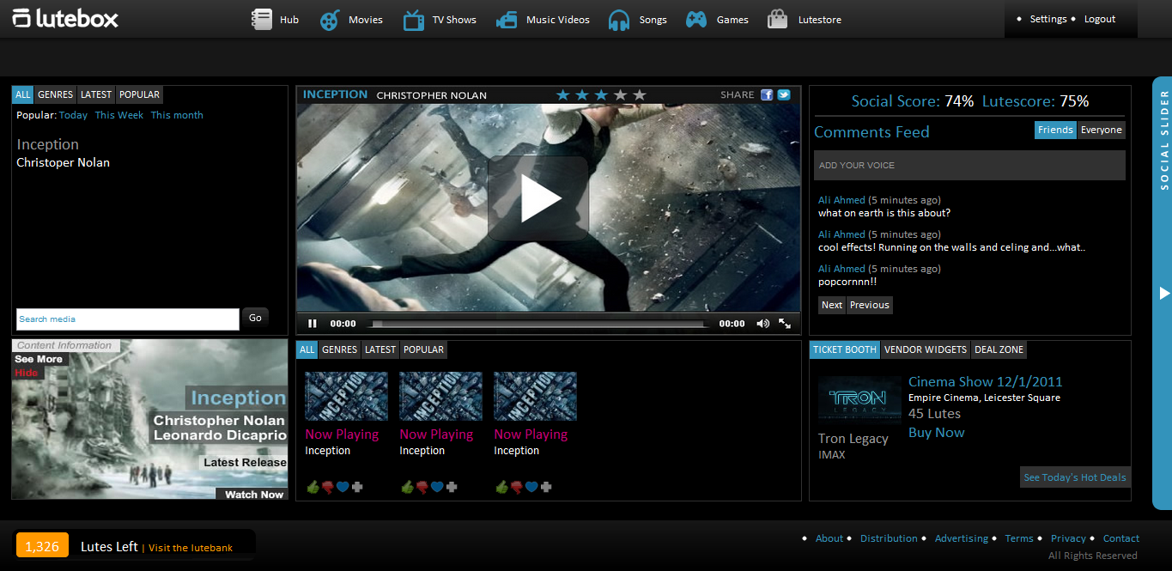Pause the video with pause icon

[313, 324]
